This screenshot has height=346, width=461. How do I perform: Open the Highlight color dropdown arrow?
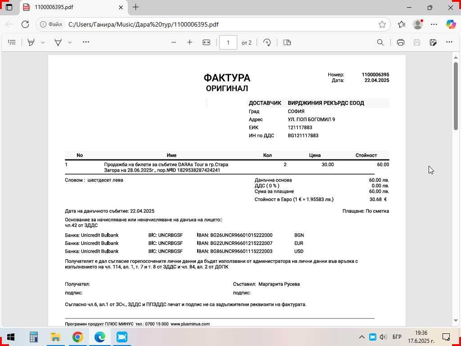43,42
